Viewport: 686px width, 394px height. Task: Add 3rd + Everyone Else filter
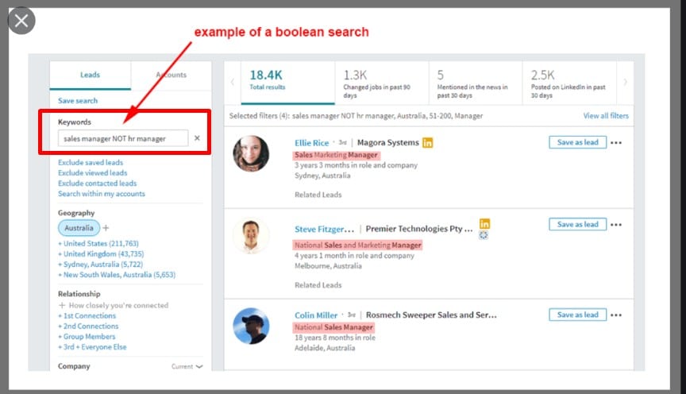[x=92, y=347]
